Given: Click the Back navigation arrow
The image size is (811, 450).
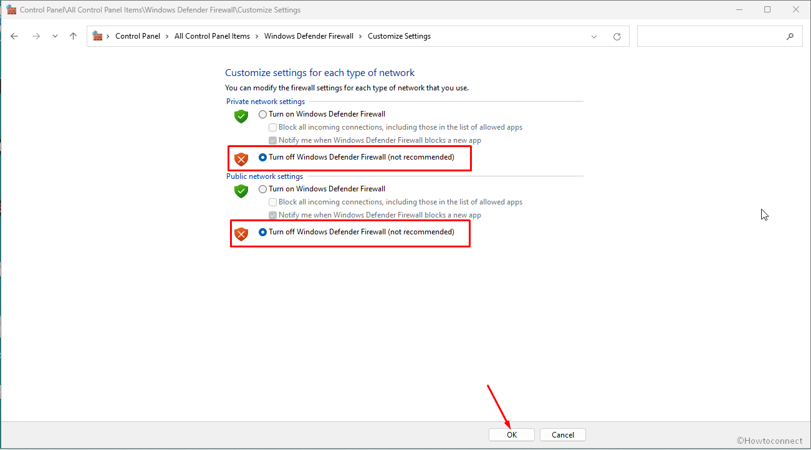Looking at the screenshot, I should (x=14, y=36).
